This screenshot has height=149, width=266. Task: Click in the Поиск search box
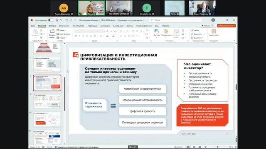pos(175,20)
